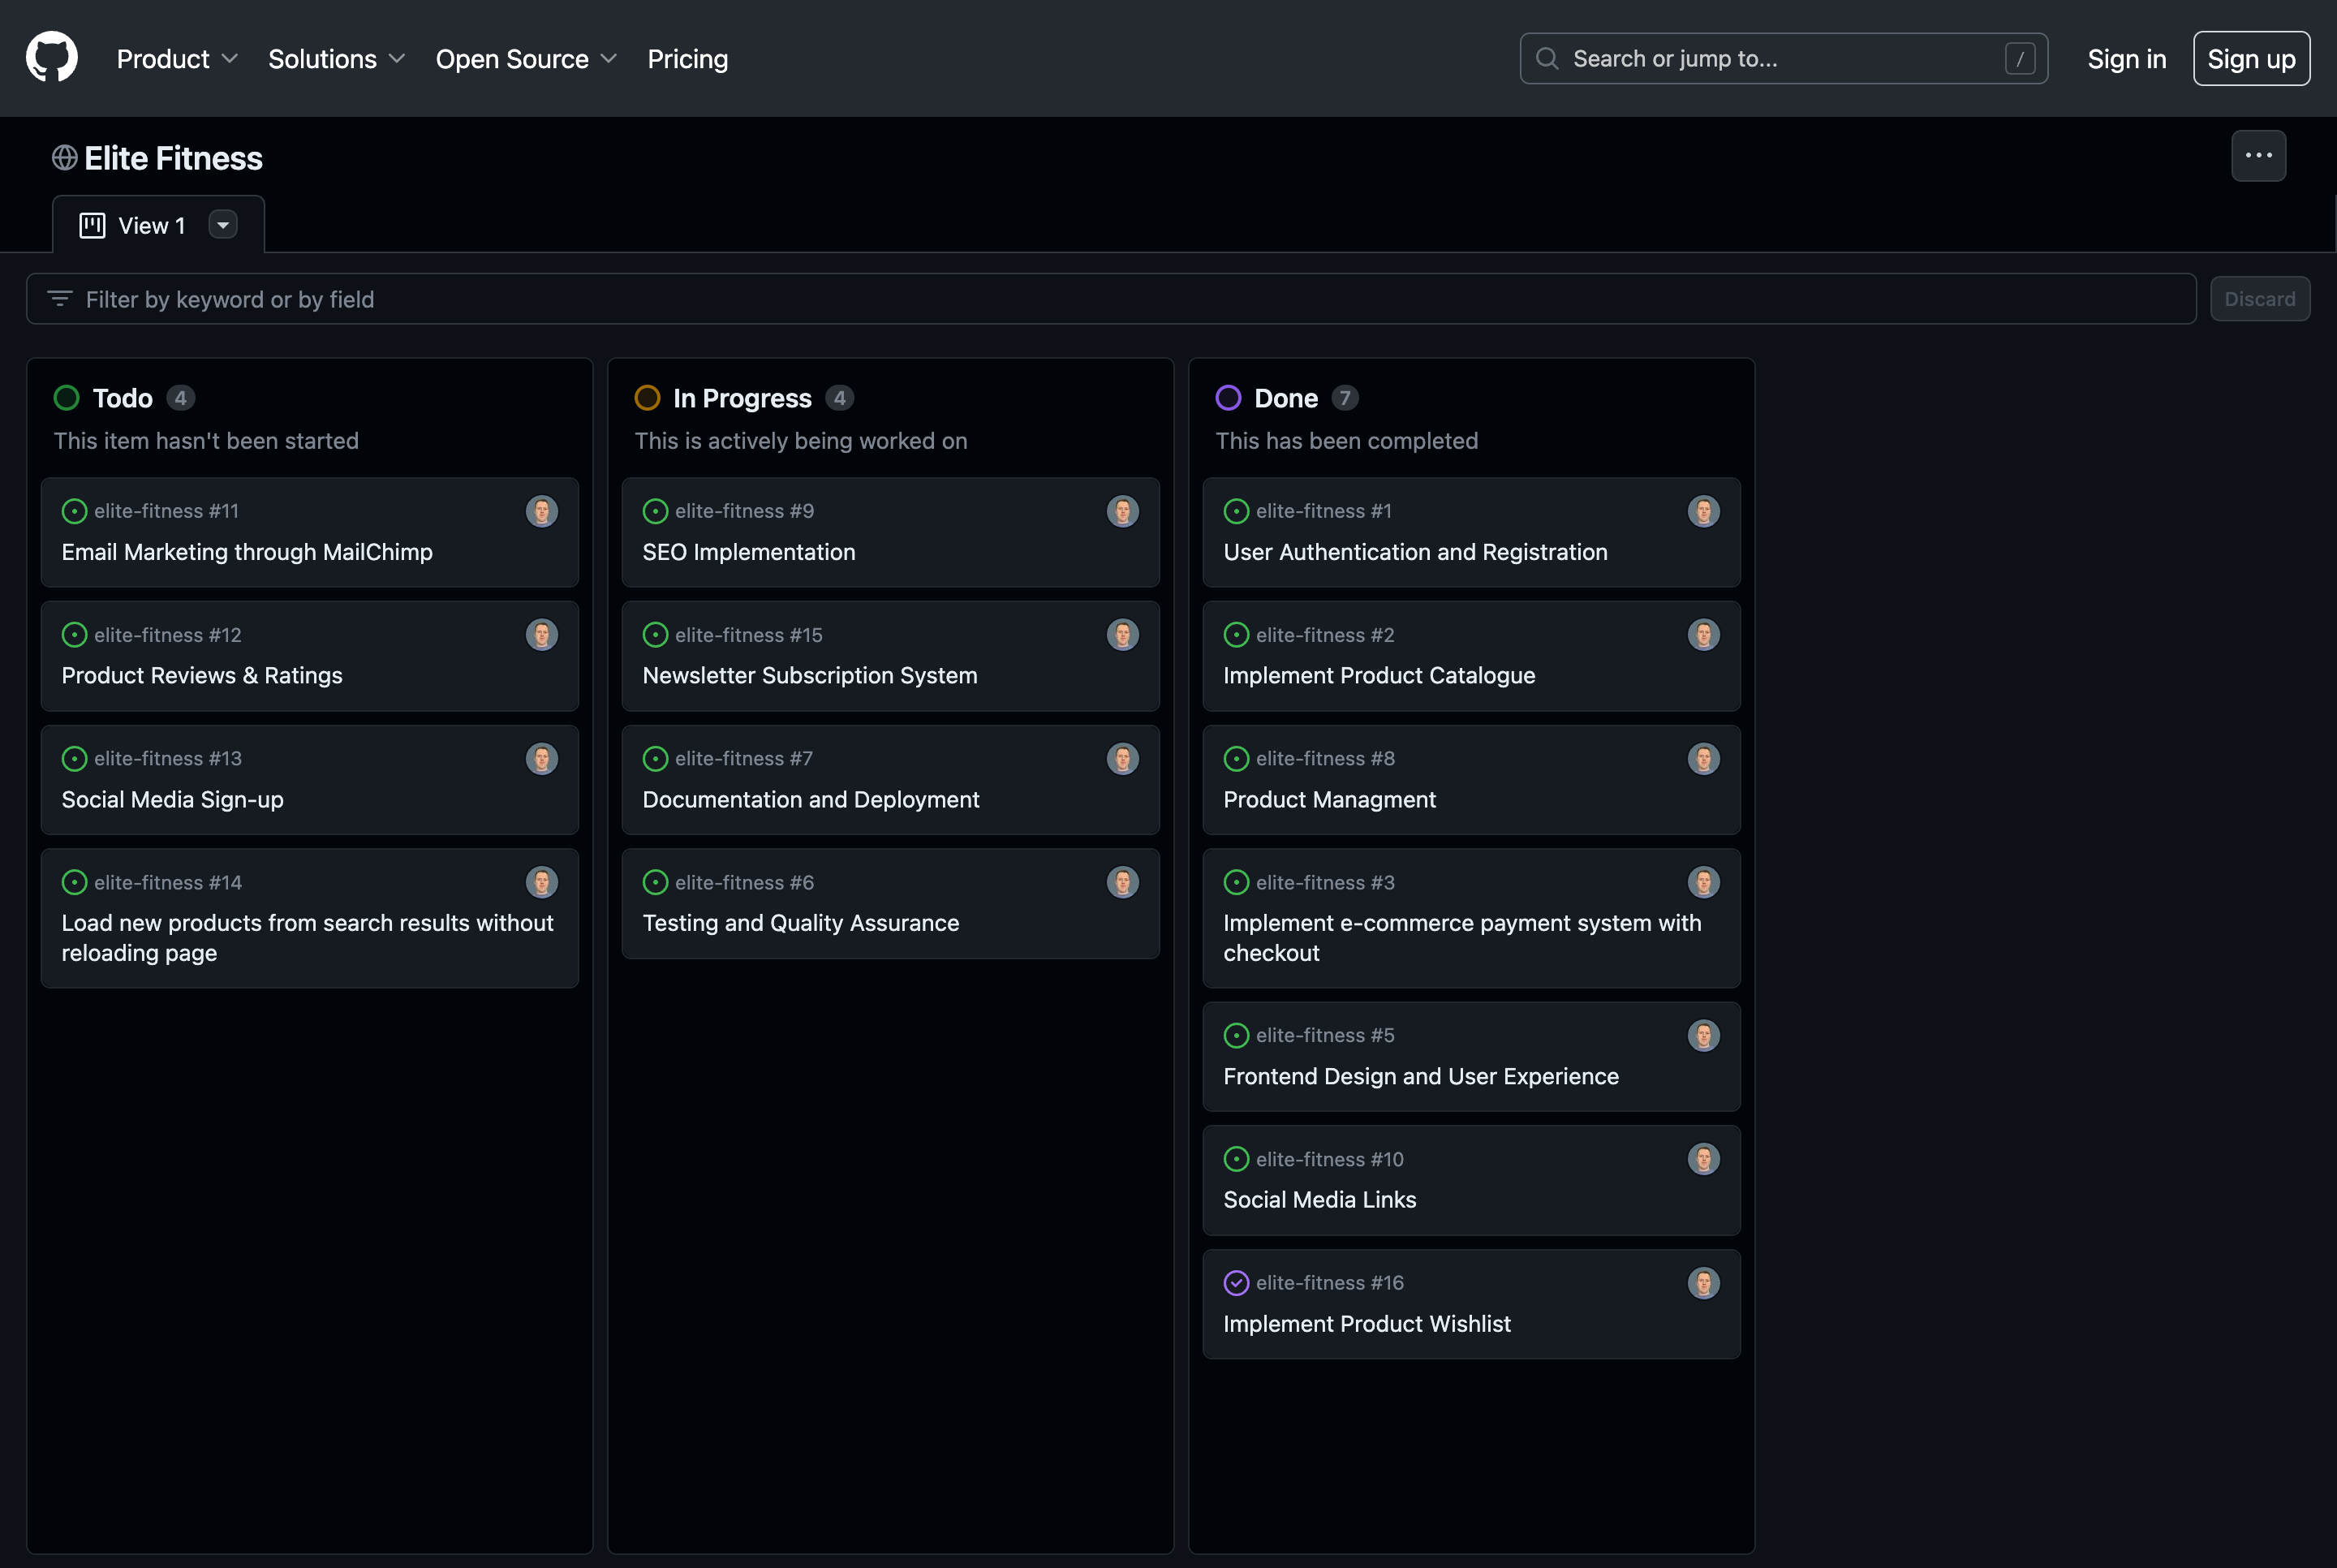
Task: Open Documentation and Deployment issue
Action: tap(811, 799)
